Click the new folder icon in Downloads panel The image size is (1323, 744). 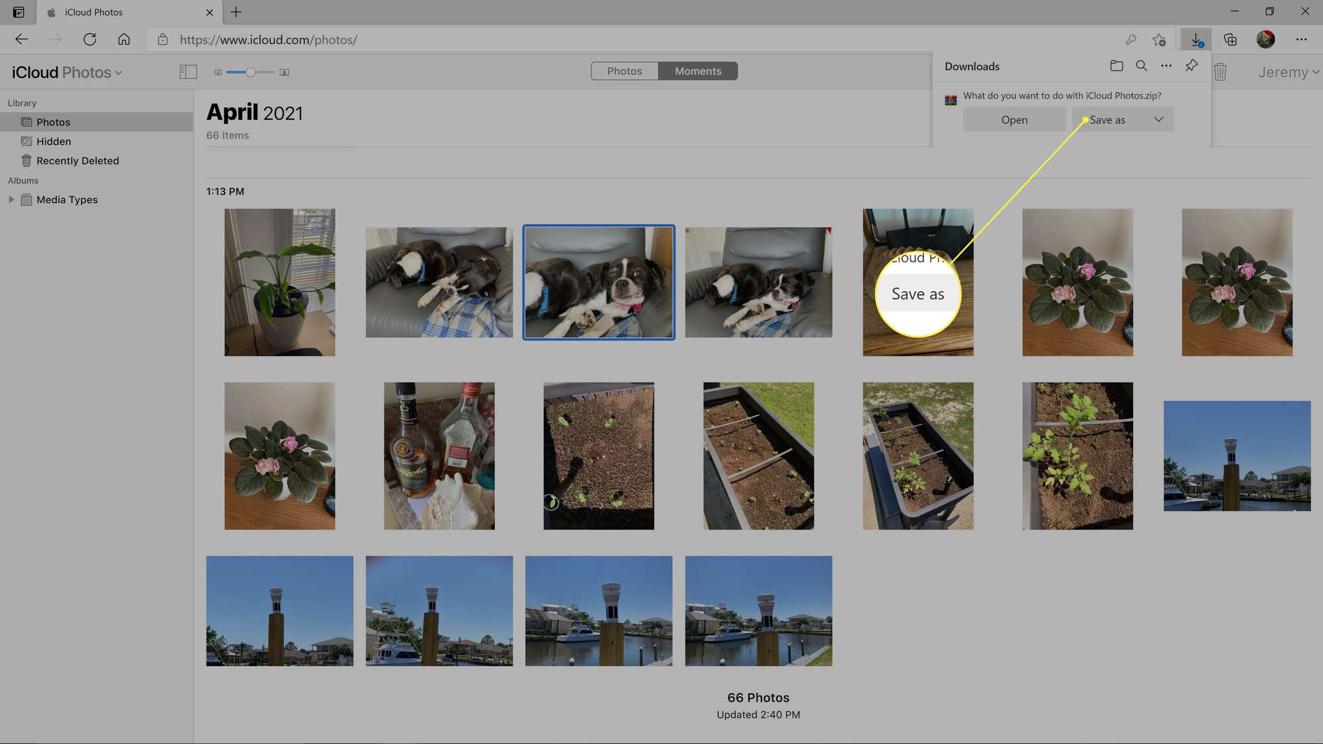(1116, 65)
